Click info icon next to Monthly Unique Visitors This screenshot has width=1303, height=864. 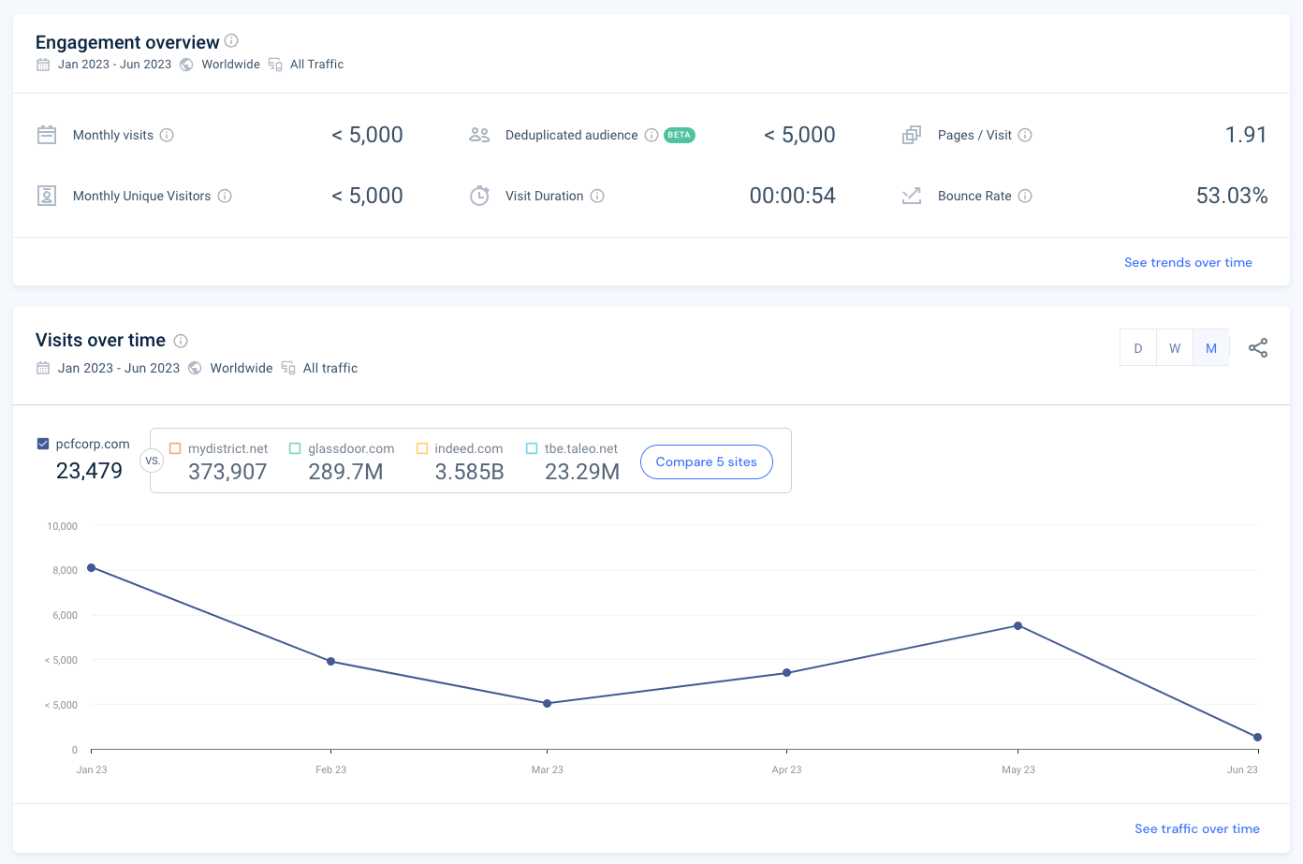[225, 196]
